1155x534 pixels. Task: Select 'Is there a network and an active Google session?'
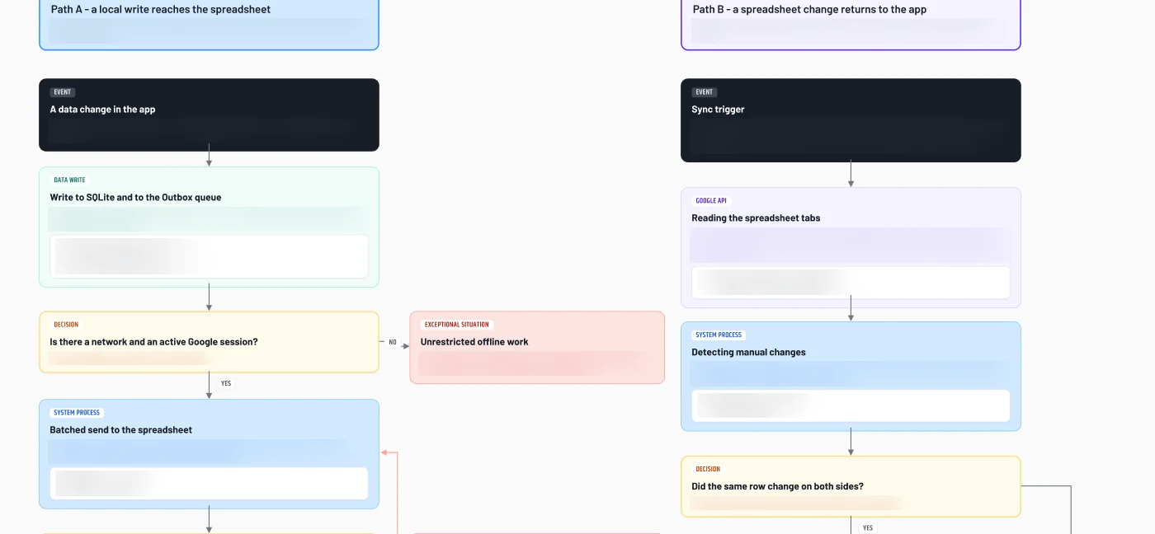pos(209,342)
